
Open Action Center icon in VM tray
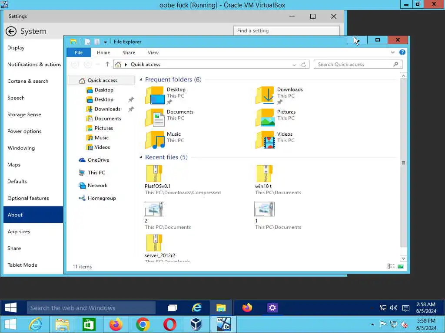click(x=406, y=308)
